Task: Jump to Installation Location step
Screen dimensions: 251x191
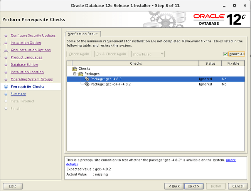Action: click(27, 72)
